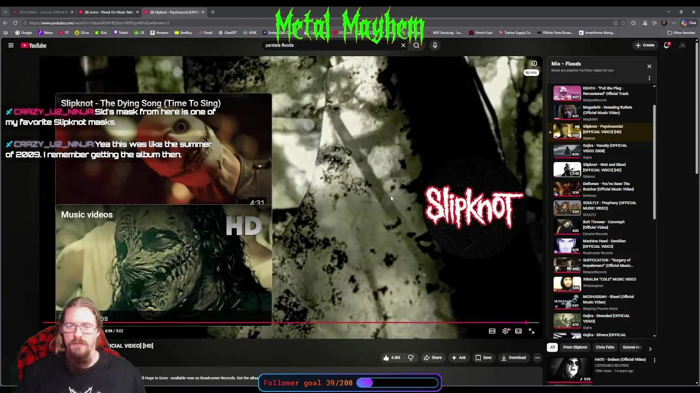
Task: Ask about this video
Action: coord(458,358)
